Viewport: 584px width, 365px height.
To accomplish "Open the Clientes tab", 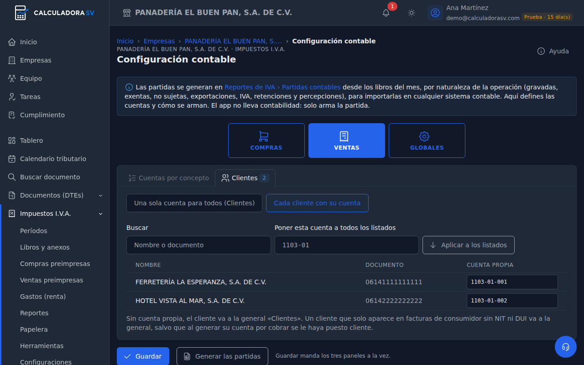I will coord(245,178).
